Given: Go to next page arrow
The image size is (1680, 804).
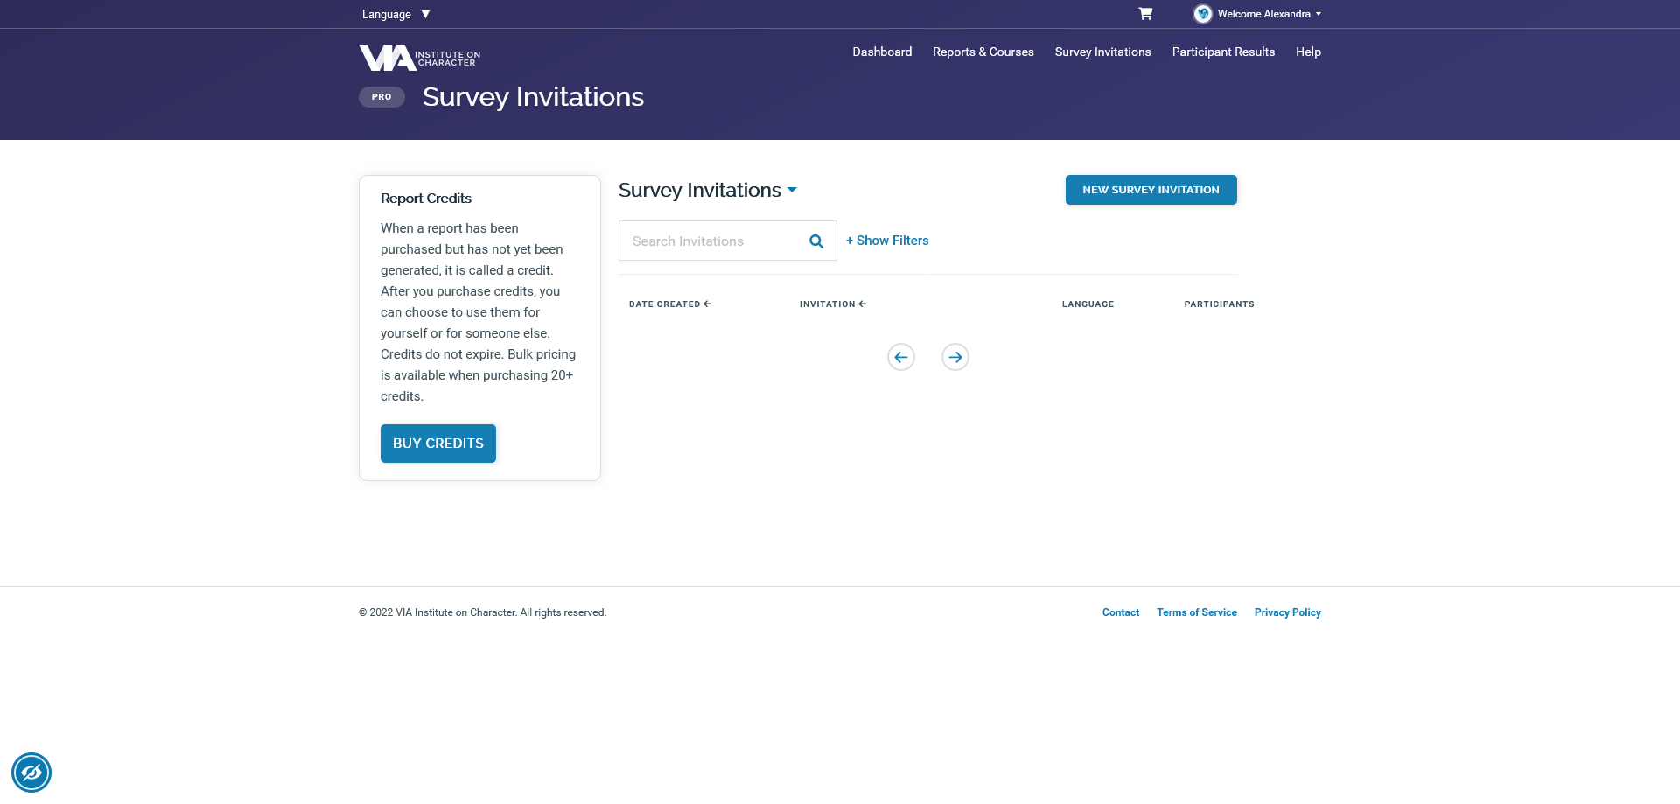Looking at the screenshot, I should [x=955, y=357].
